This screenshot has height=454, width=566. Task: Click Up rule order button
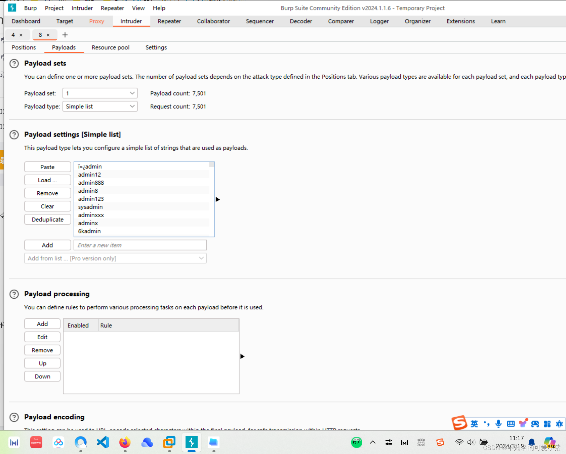pyautogui.click(x=42, y=363)
